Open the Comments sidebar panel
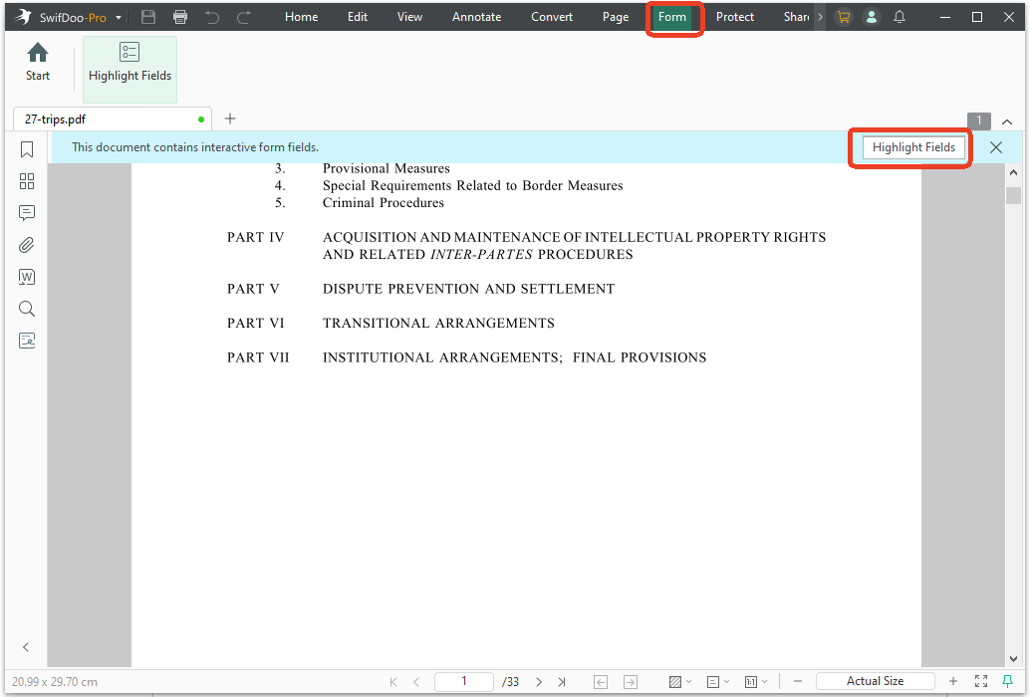This screenshot has width=1030, height=697. click(x=27, y=213)
